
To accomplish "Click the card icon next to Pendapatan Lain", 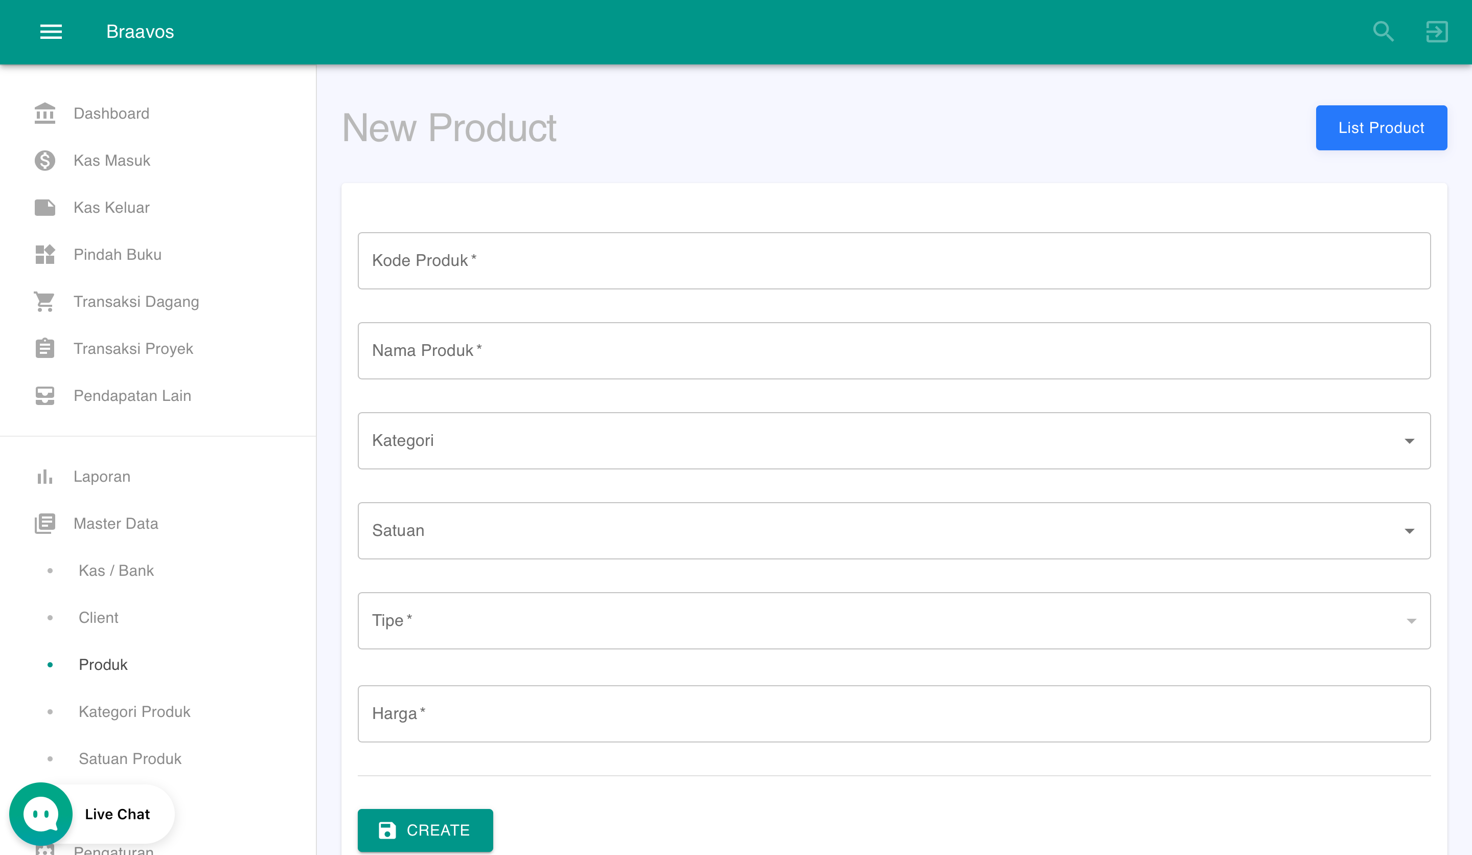I will tap(44, 395).
